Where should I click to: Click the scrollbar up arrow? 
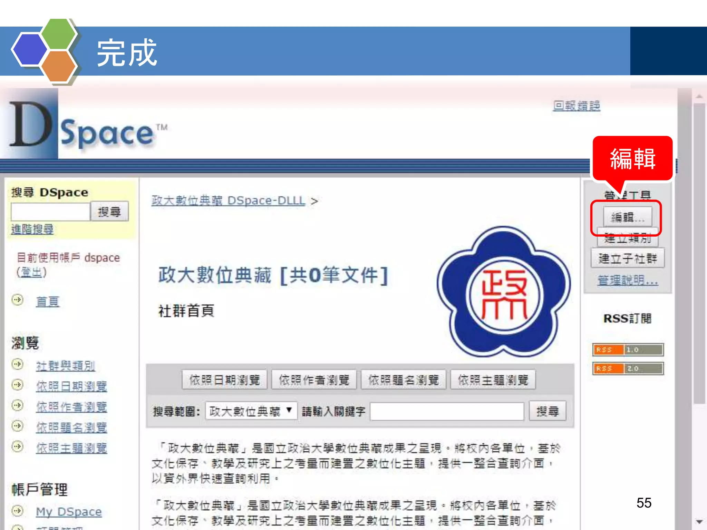699,96
